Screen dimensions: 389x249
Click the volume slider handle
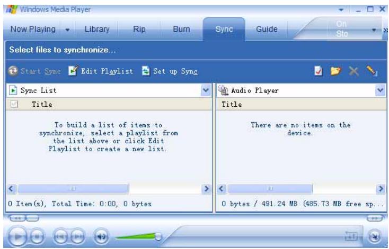point(158,236)
